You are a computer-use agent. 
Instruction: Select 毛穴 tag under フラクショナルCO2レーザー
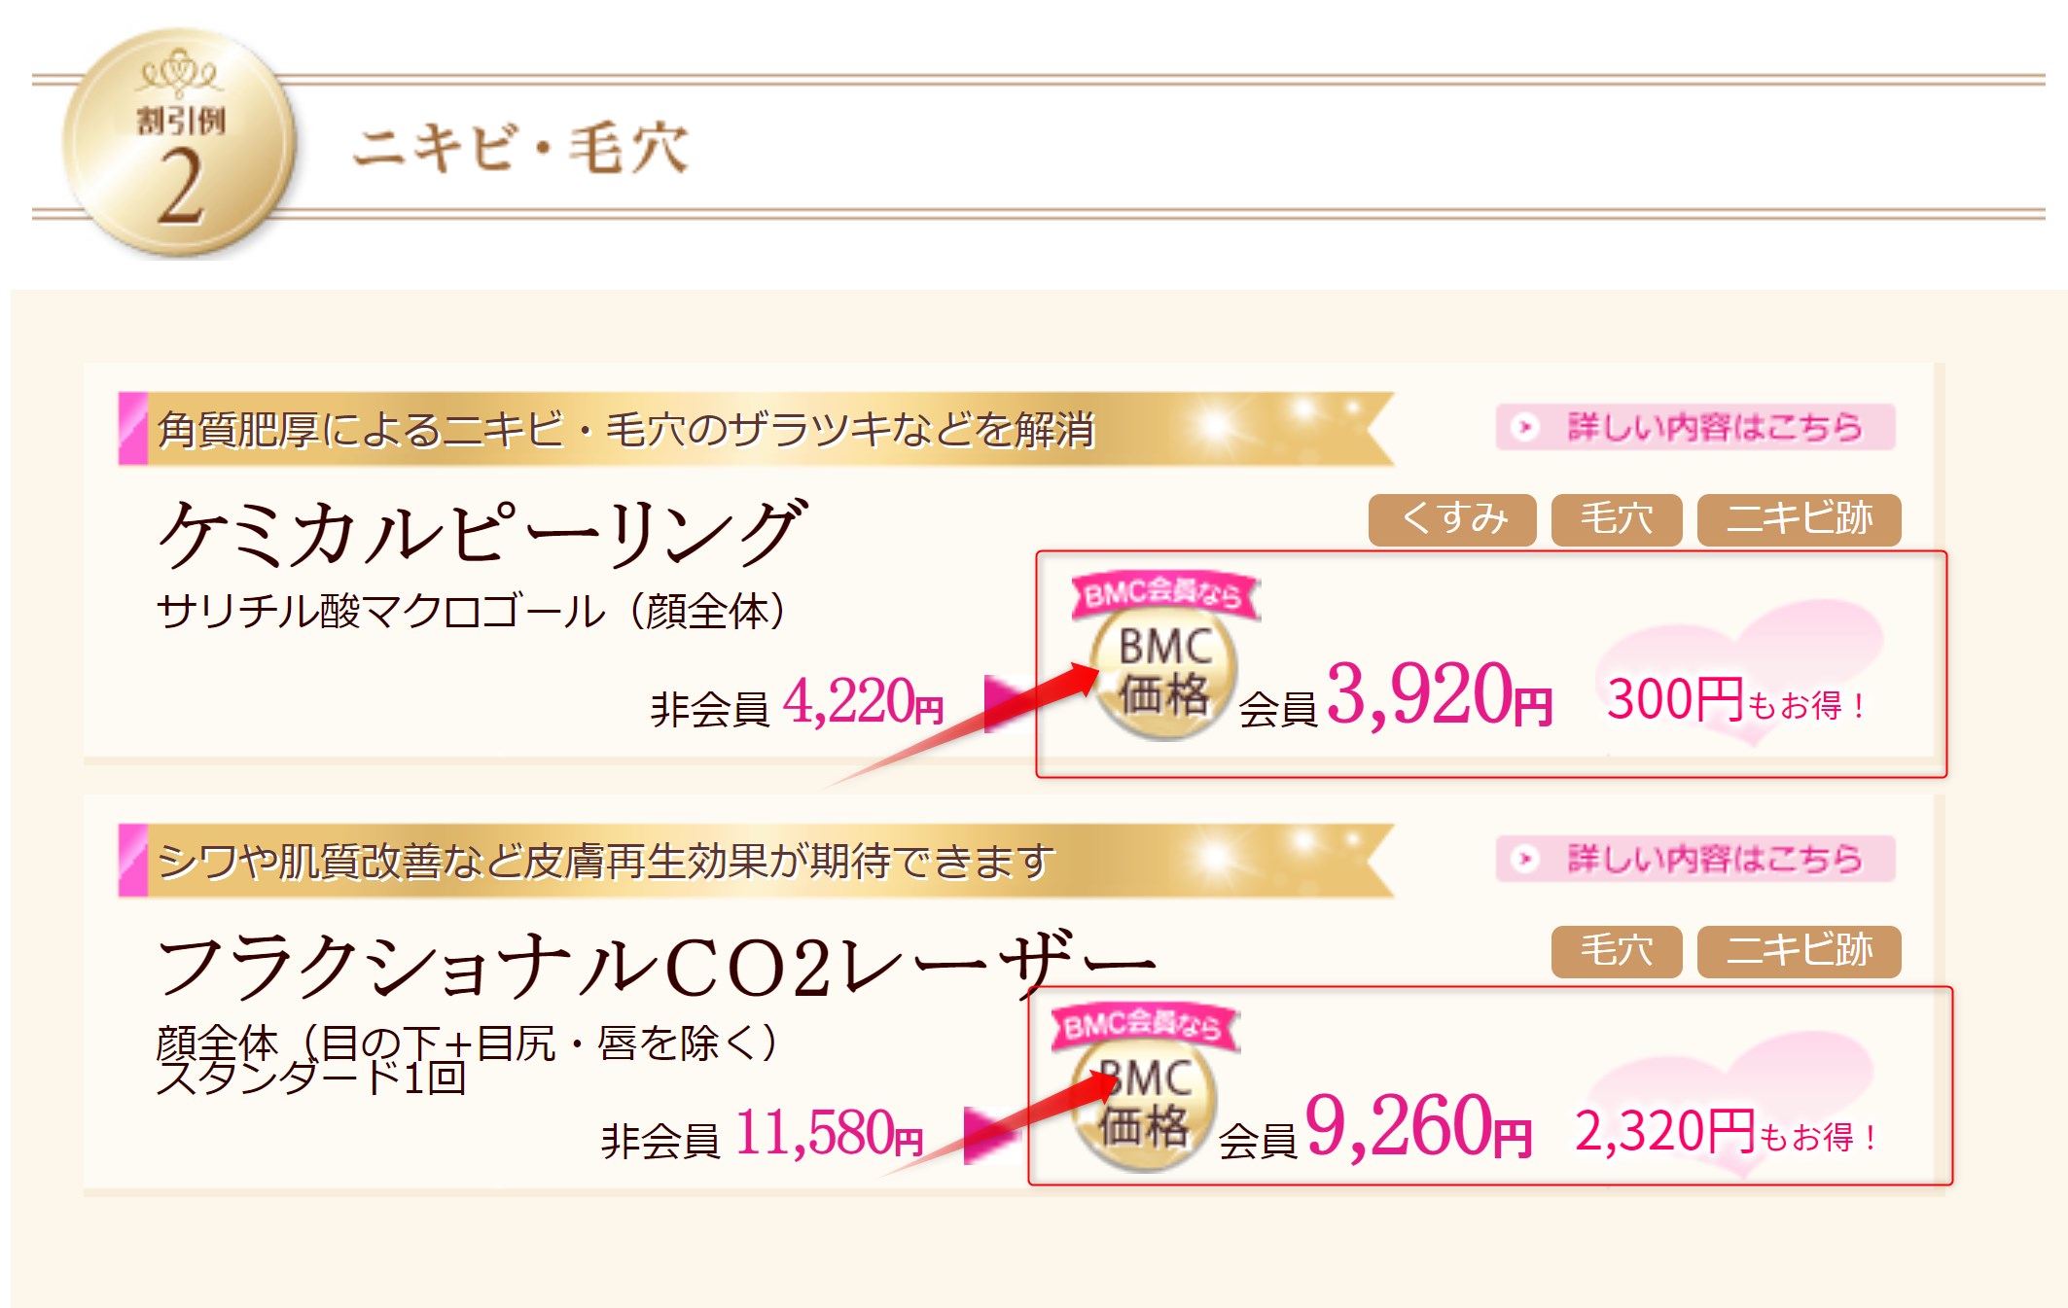[x=1617, y=951]
